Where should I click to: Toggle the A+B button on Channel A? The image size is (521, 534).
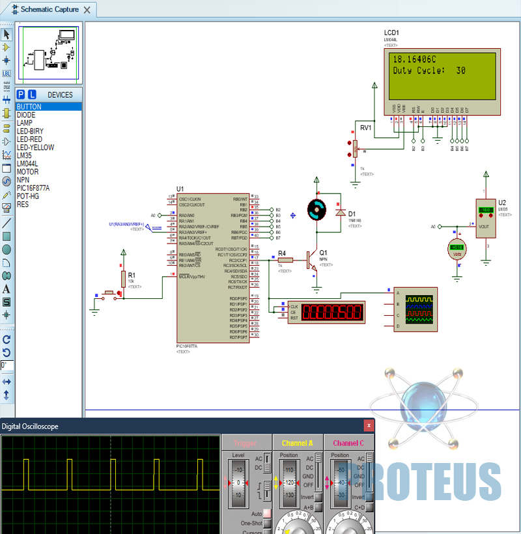coord(319,507)
